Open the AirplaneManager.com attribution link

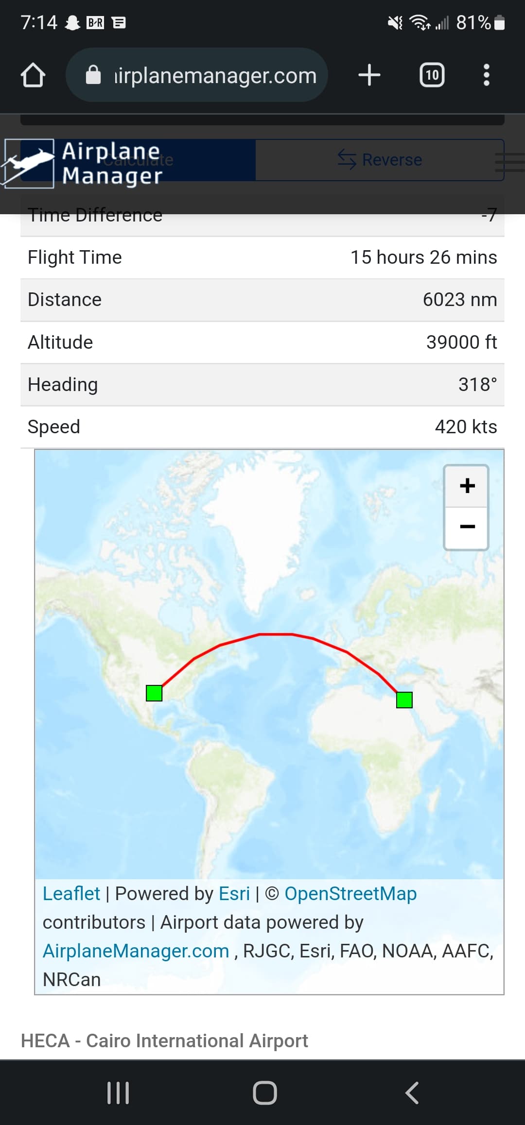tap(136, 951)
